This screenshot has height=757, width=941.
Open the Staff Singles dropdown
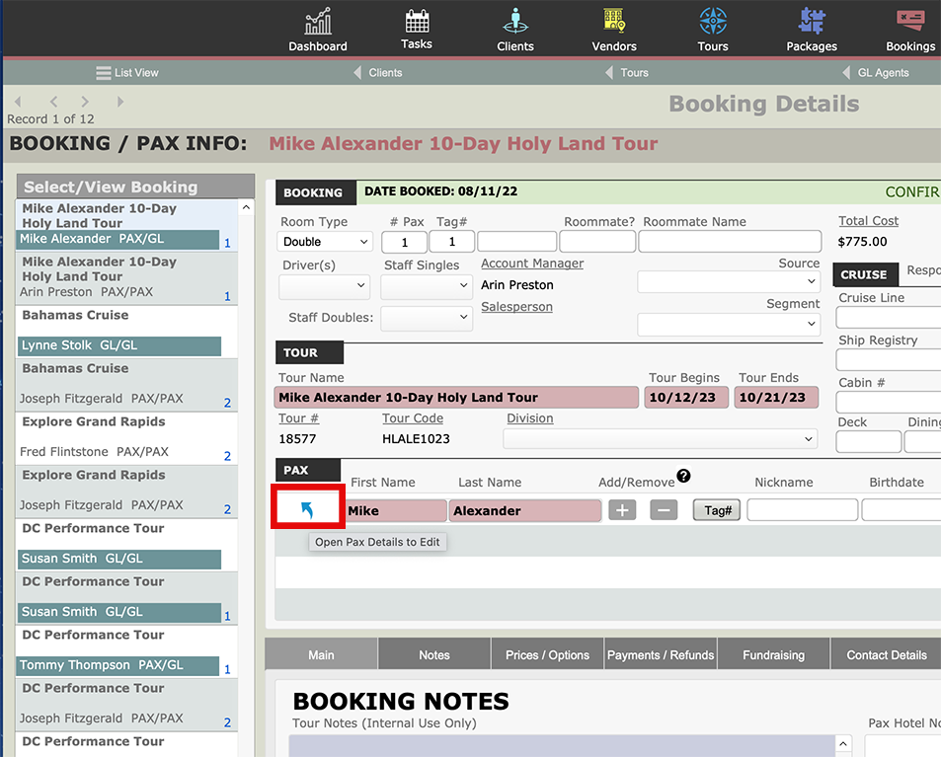[x=427, y=286]
